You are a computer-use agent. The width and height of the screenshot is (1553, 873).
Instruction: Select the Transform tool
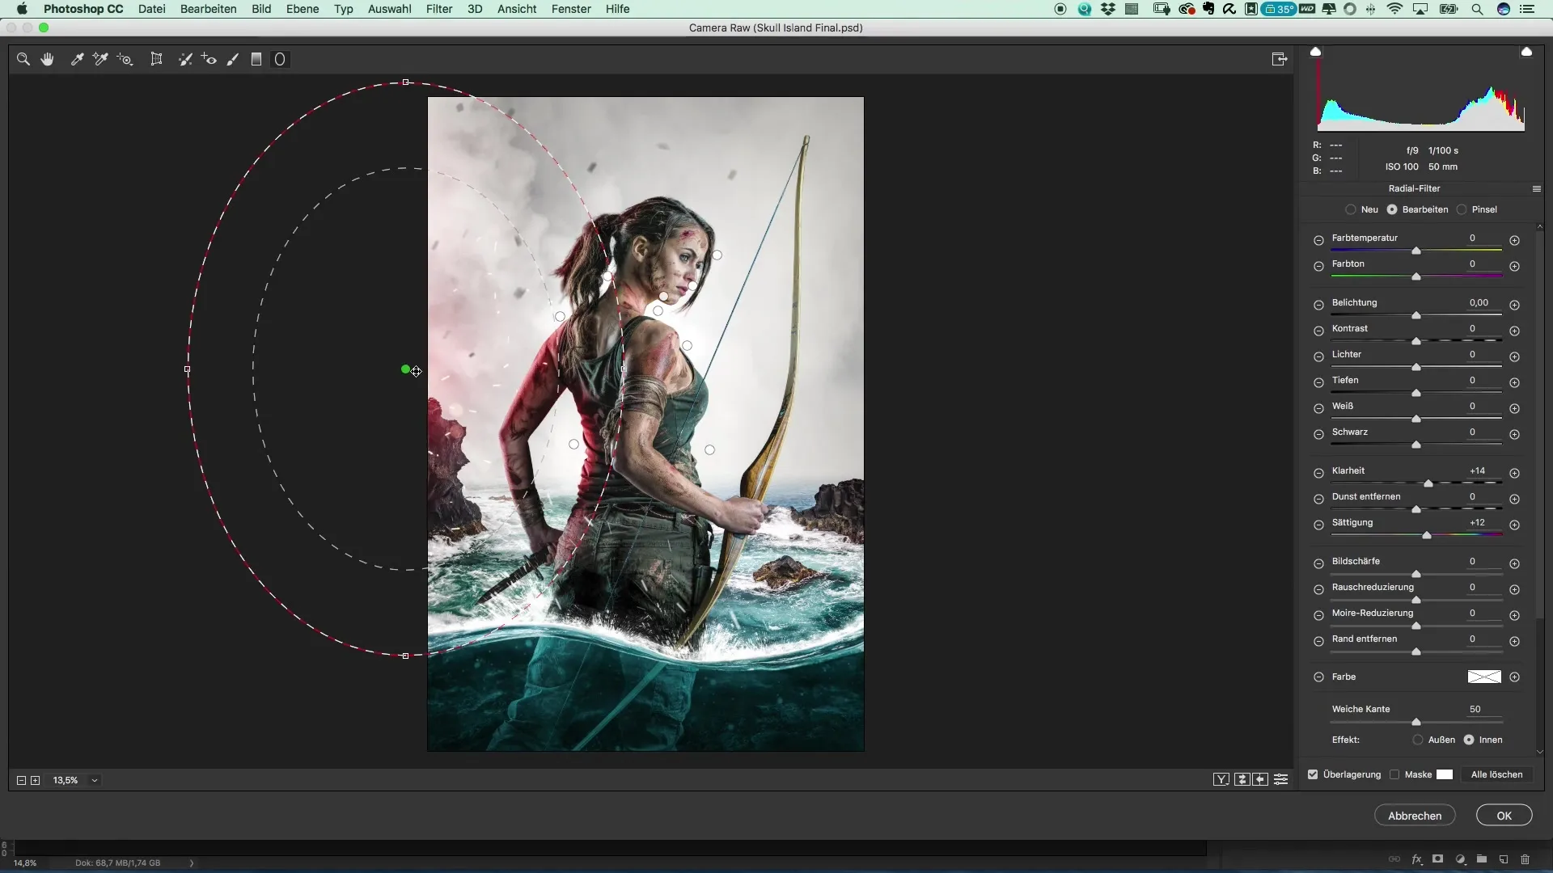(157, 59)
